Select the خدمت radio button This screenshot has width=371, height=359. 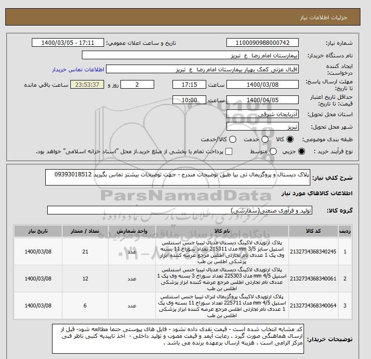[265, 139]
